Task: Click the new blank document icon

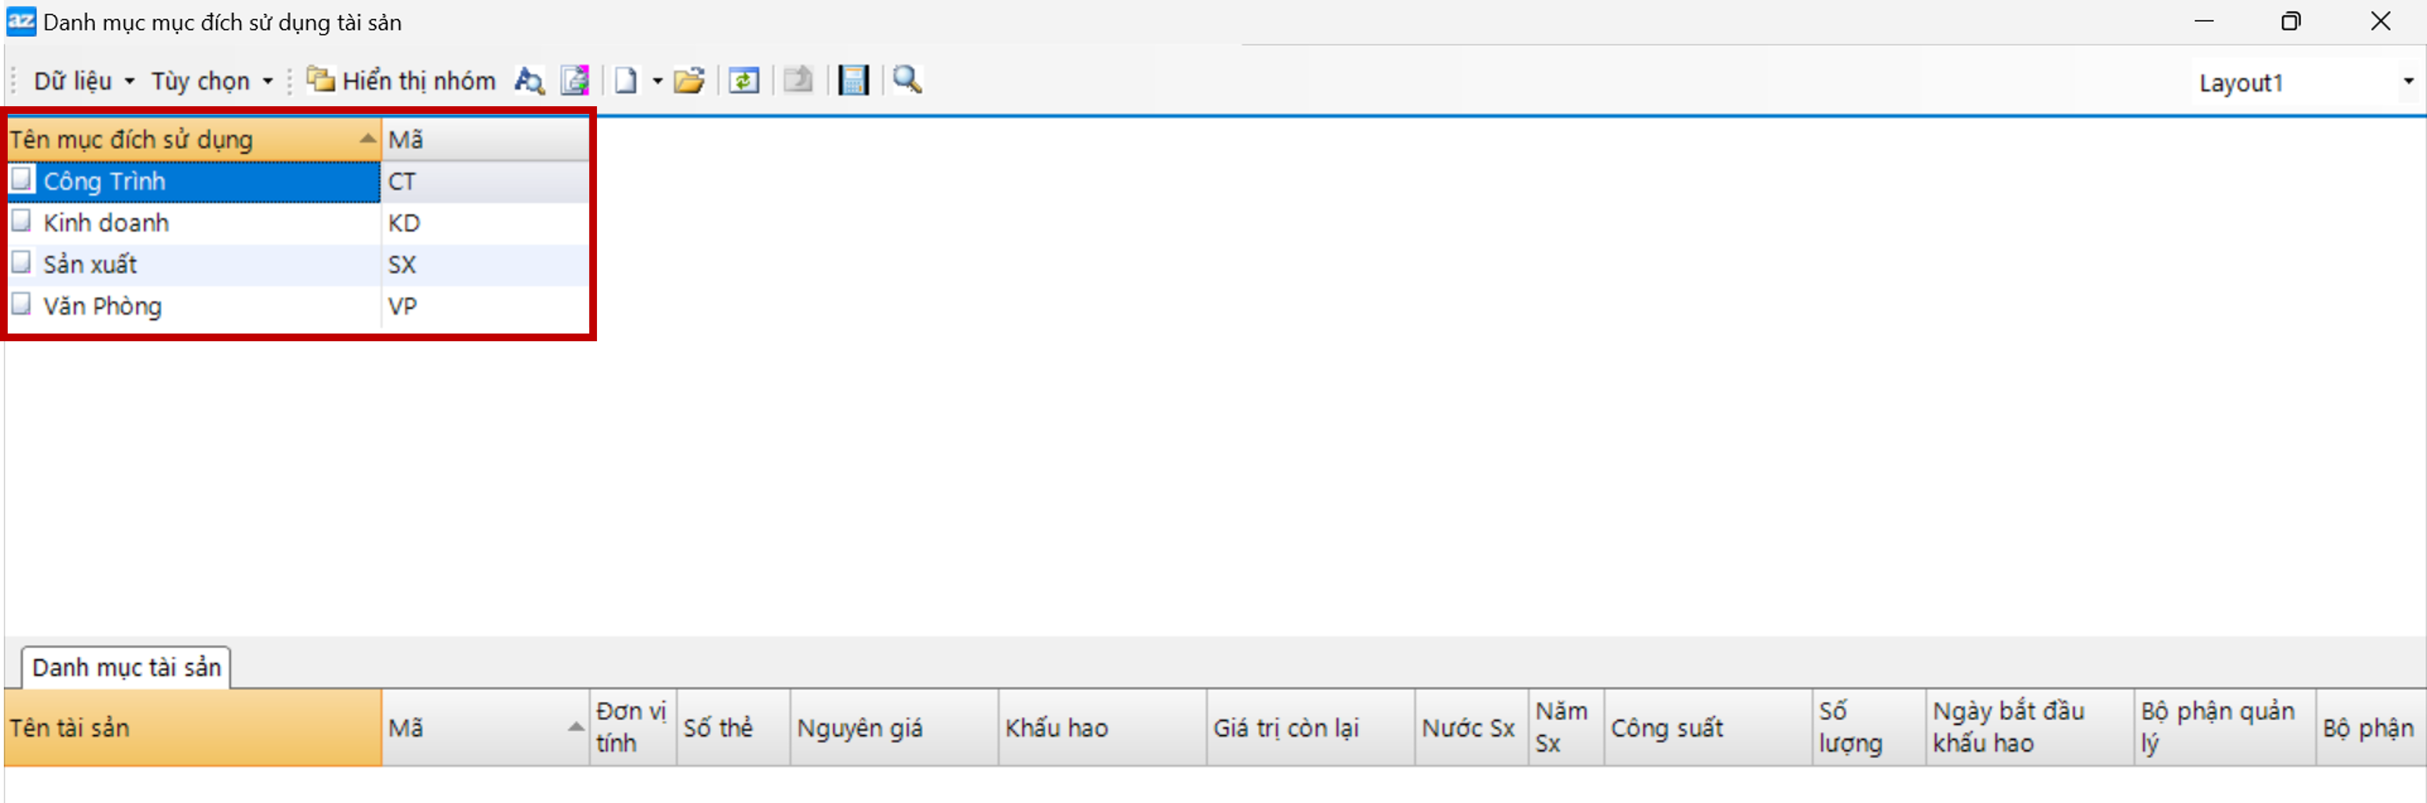Action: pyautogui.click(x=626, y=81)
